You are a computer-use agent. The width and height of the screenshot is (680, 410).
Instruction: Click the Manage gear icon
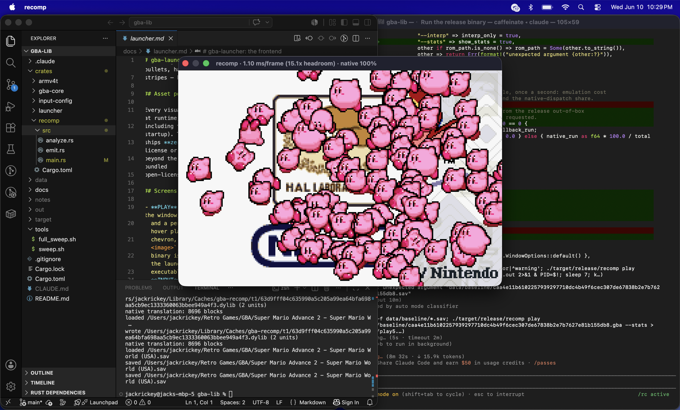(11, 386)
